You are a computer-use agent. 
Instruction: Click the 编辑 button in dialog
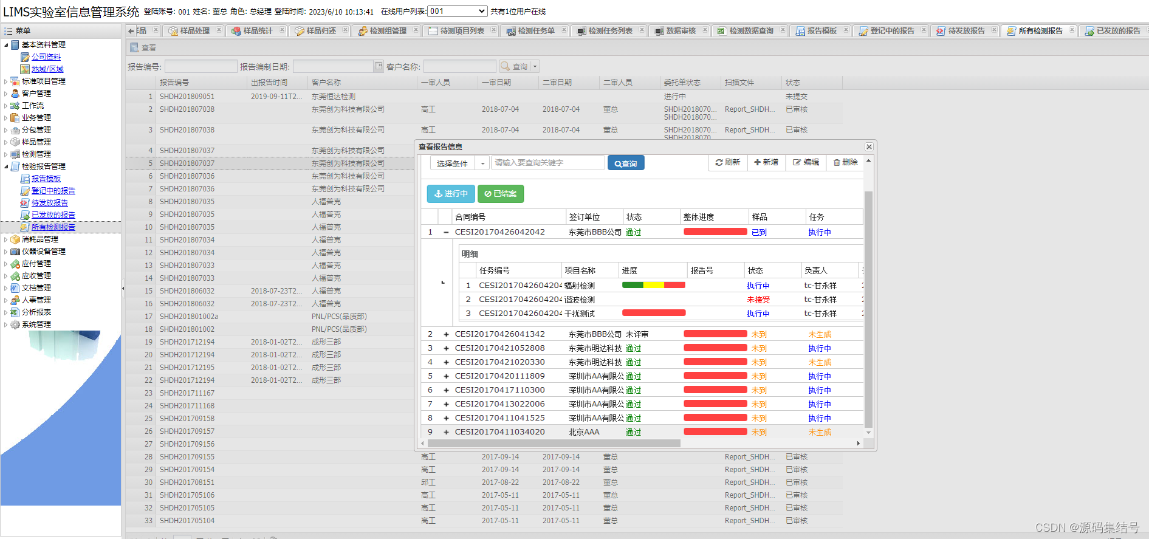tap(806, 162)
